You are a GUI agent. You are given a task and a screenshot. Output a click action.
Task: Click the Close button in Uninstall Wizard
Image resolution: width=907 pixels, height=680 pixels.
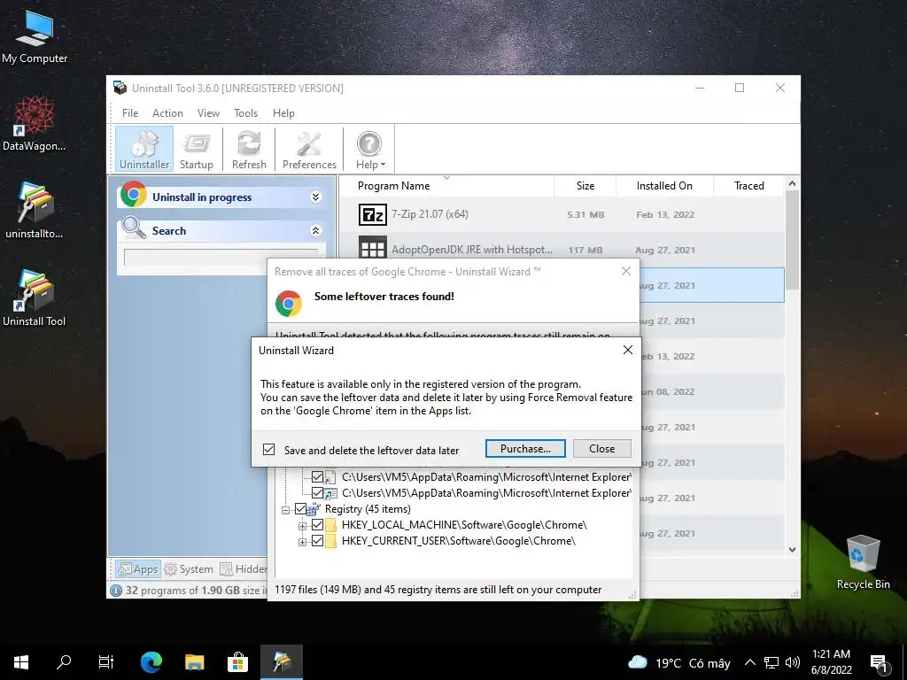[x=601, y=449]
